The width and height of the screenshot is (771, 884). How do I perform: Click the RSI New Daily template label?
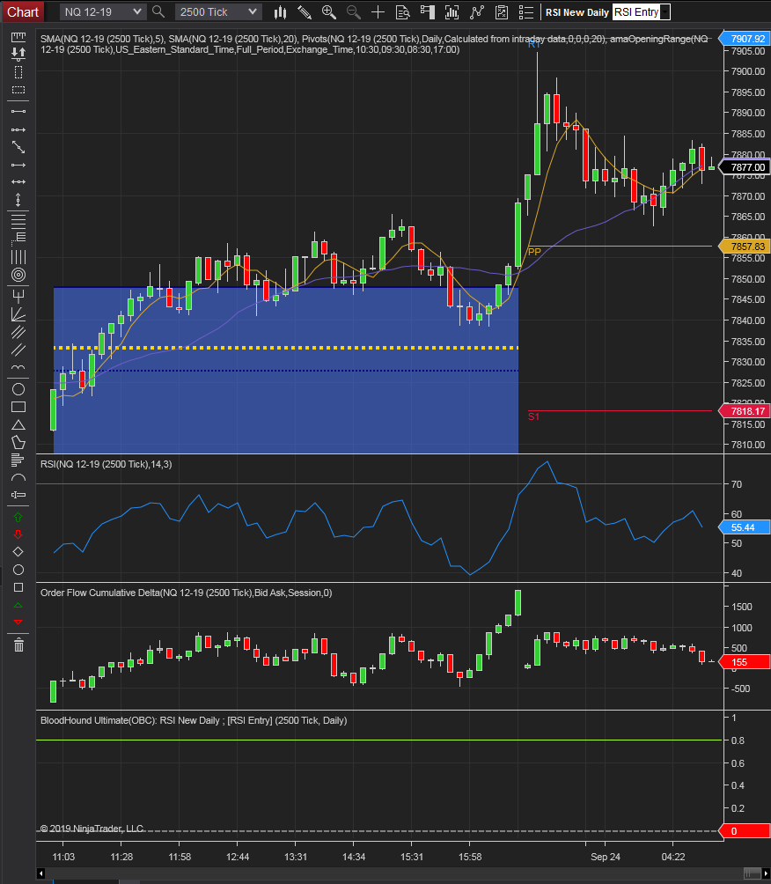point(577,12)
